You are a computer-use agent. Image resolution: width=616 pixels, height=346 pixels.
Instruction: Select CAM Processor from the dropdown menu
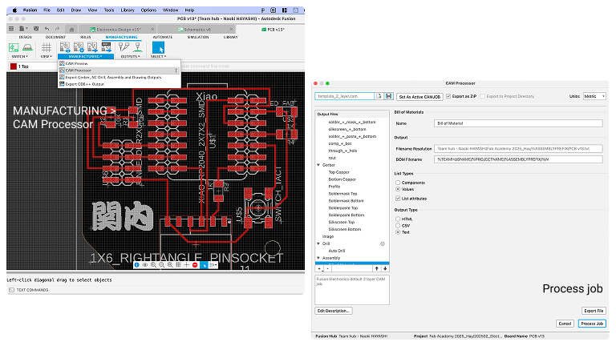click(x=78, y=70)
